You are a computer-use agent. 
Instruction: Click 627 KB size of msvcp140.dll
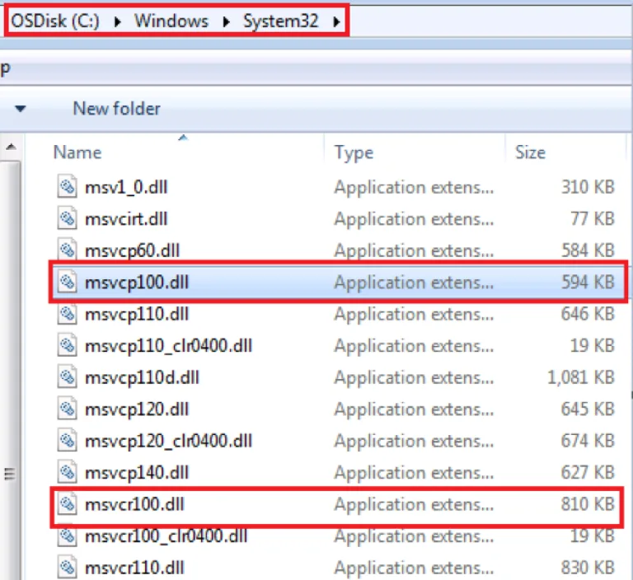click(588, 473)
